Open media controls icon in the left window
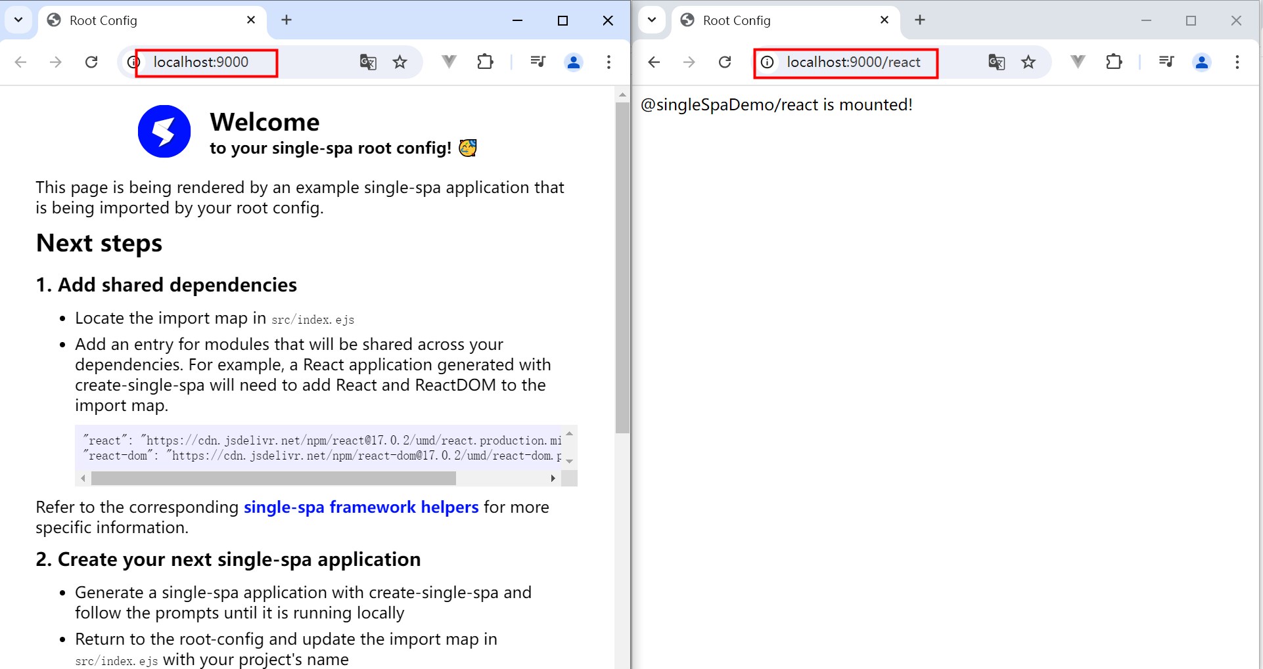 538,62
